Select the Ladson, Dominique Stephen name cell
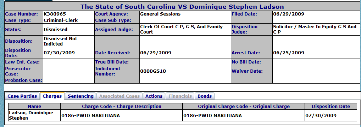The image size is (361, 127). [34, 115]
